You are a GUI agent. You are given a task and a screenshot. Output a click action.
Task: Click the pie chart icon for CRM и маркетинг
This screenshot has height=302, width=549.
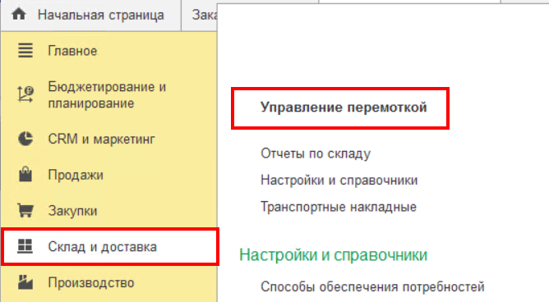tap(25, 139)
